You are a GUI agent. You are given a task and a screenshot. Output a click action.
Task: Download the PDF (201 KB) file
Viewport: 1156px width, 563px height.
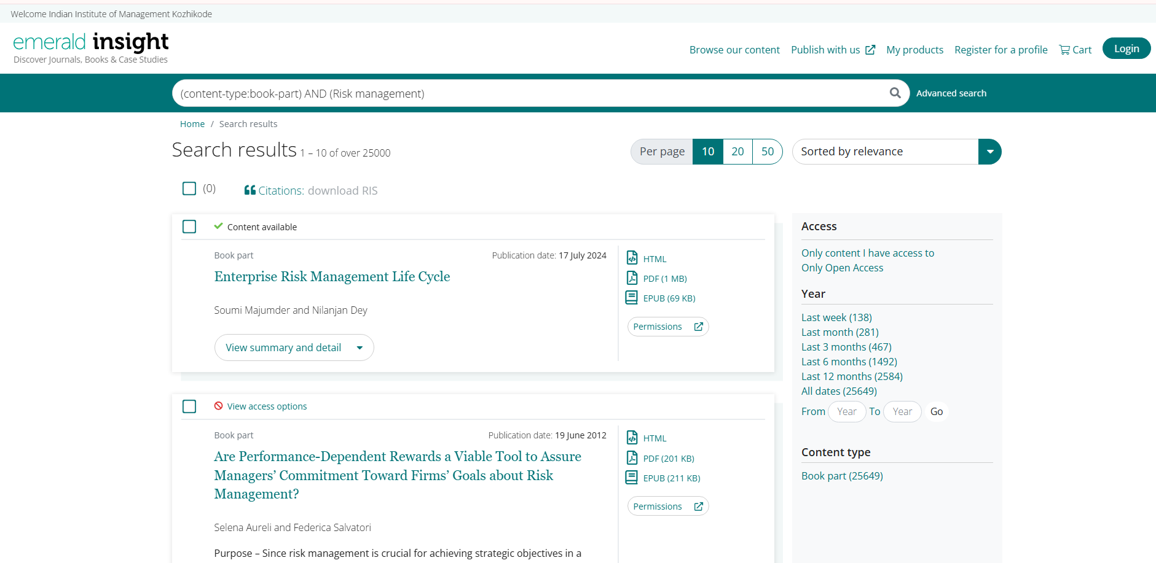(668, 459)
